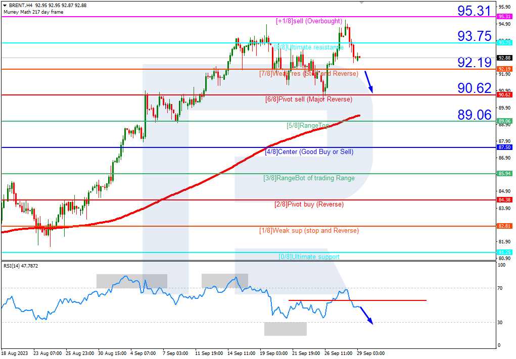Click the green 85.94 price axis tag
The height and width of the screenshot is (359, 516).
[x=504, y=174]
